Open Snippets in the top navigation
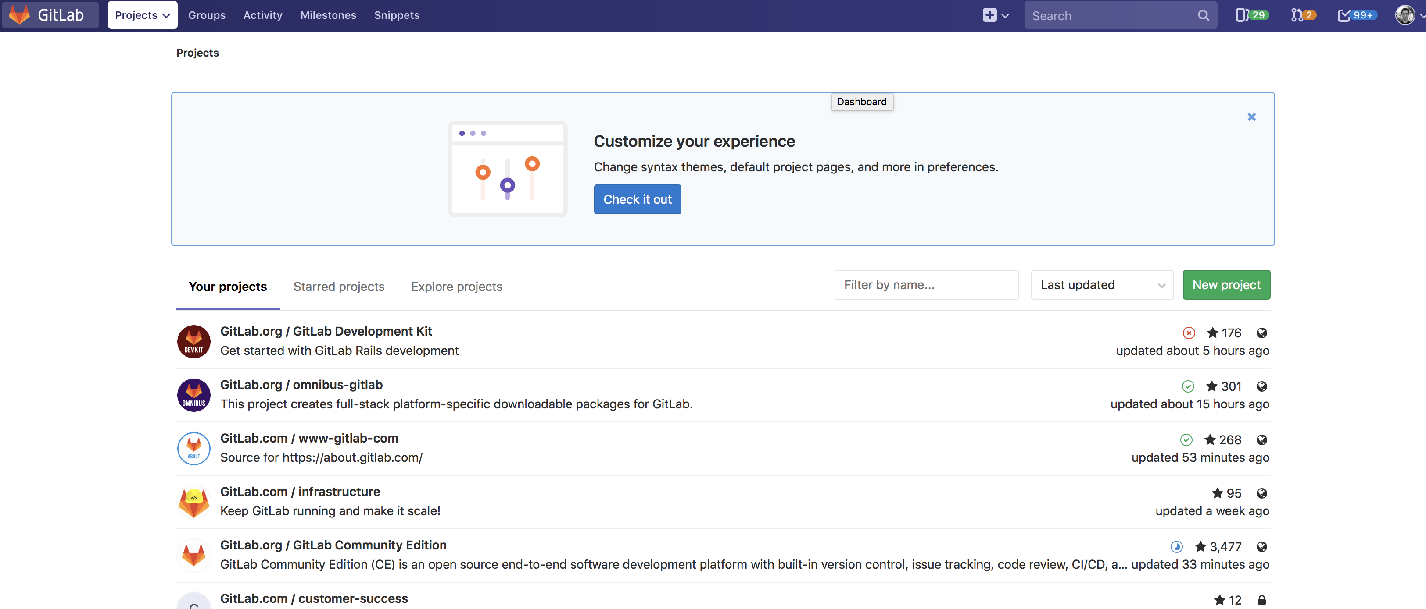 (x=396, y=15)
